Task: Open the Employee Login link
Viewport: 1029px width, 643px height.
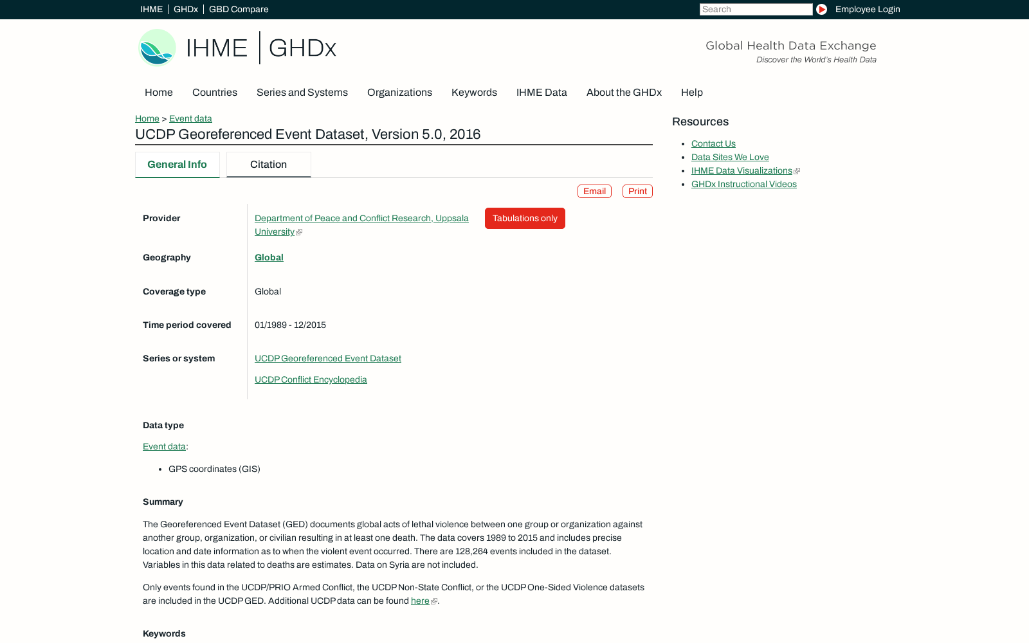Action: (x=868, y=9)
